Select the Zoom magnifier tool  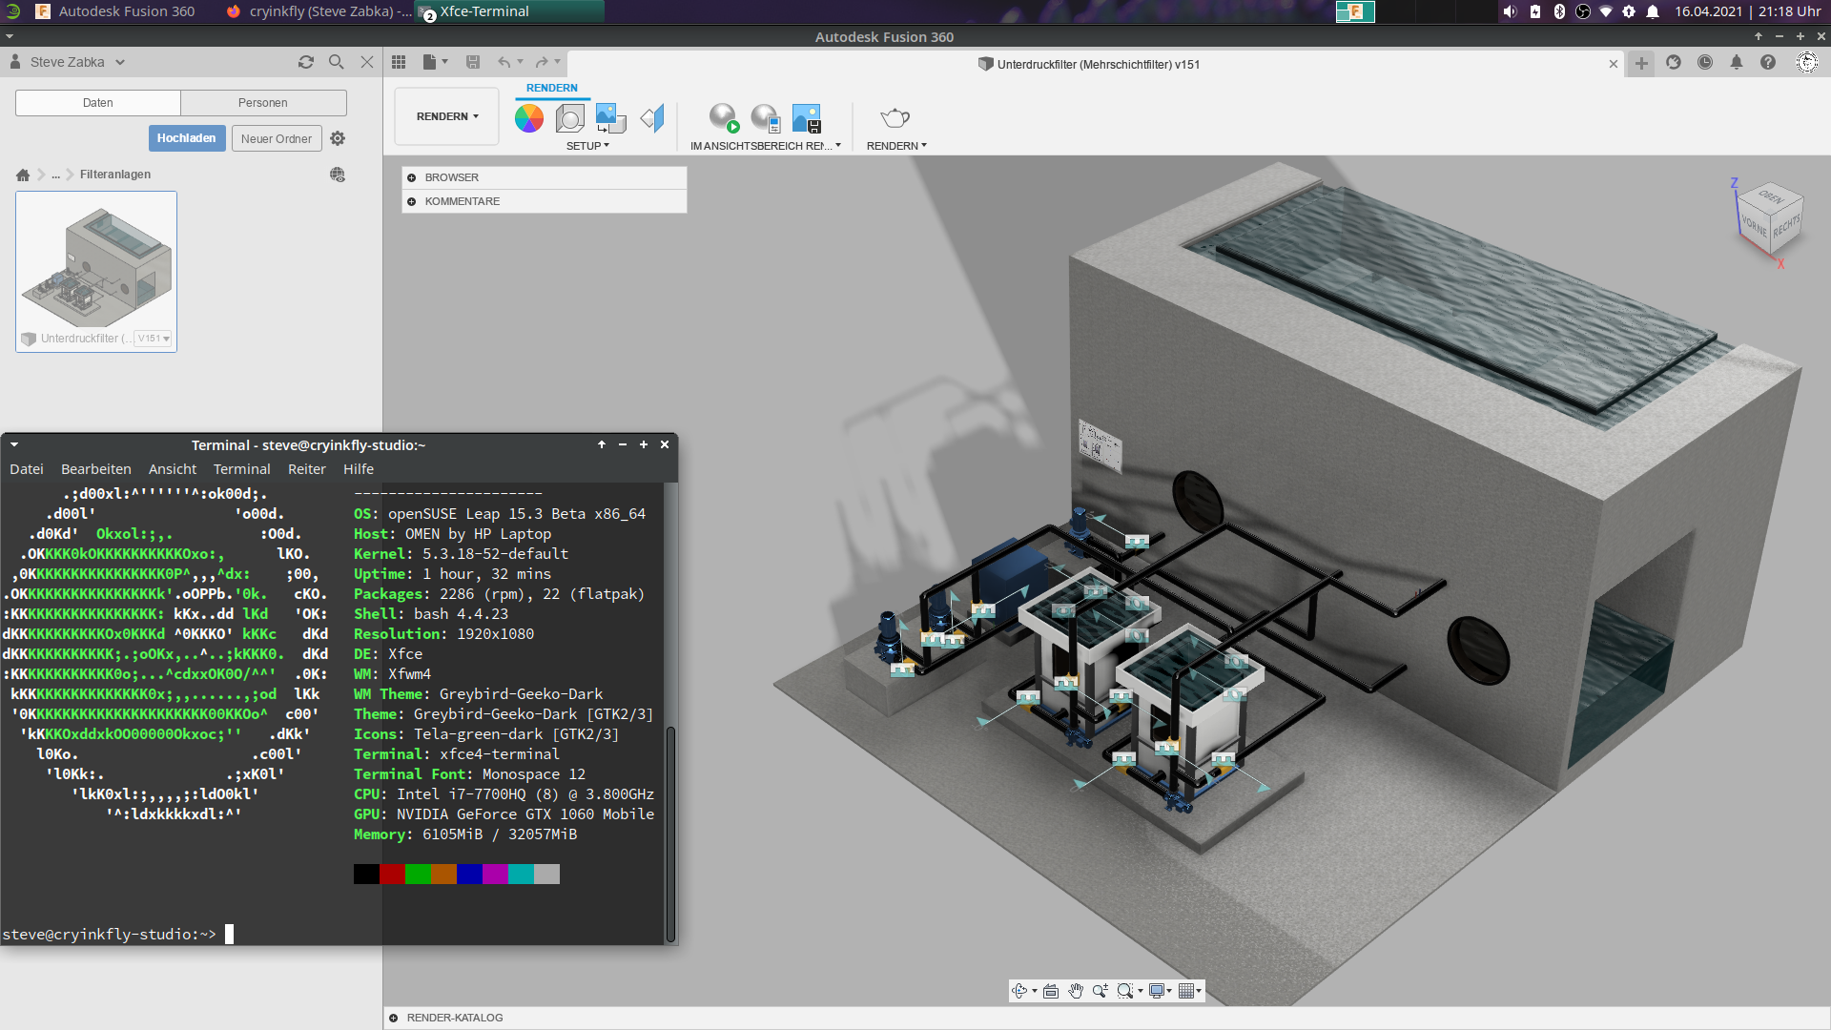point(1101,991)
